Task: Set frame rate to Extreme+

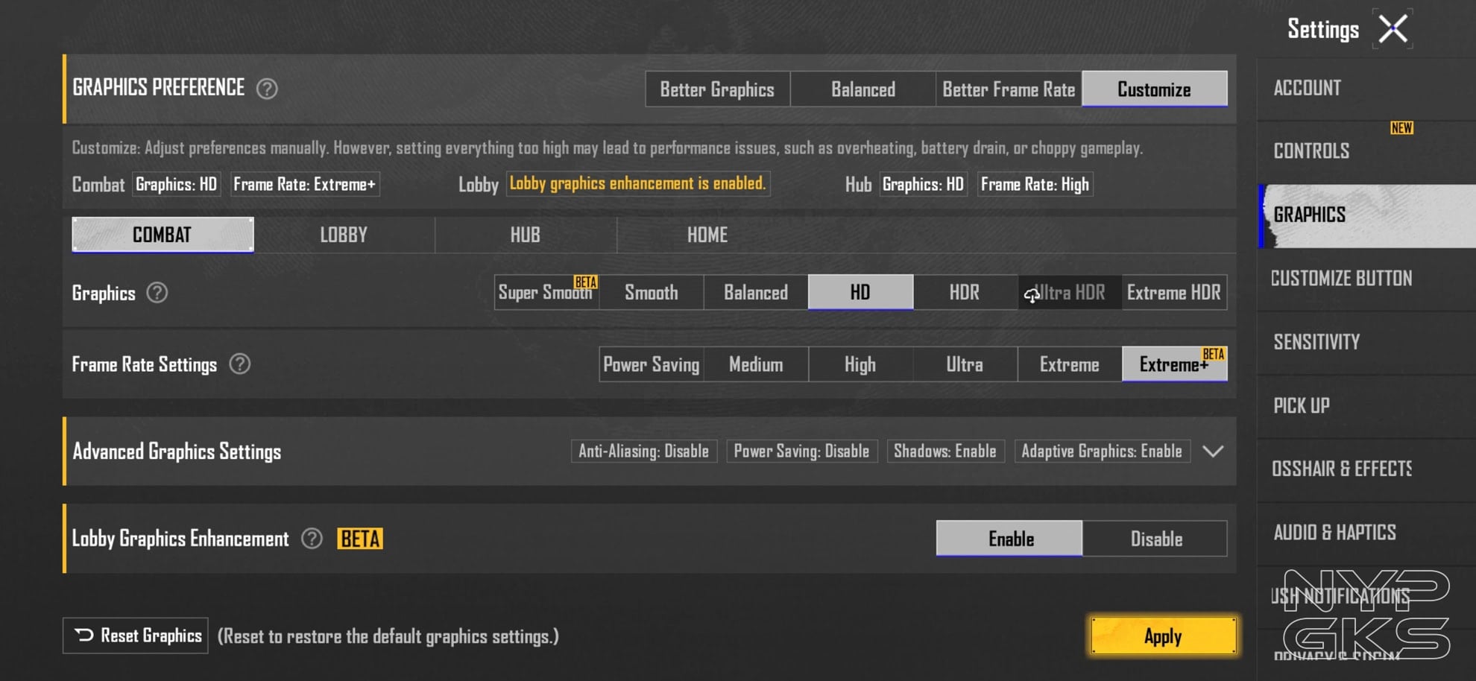Action: tap(1174, 364)
